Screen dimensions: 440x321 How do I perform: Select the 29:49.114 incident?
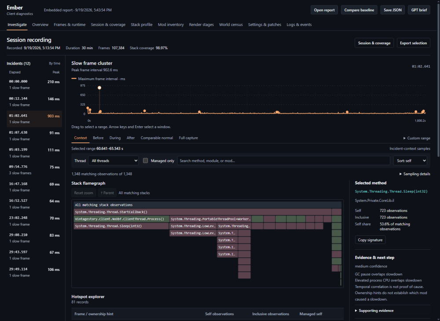[x=34, y=272]
